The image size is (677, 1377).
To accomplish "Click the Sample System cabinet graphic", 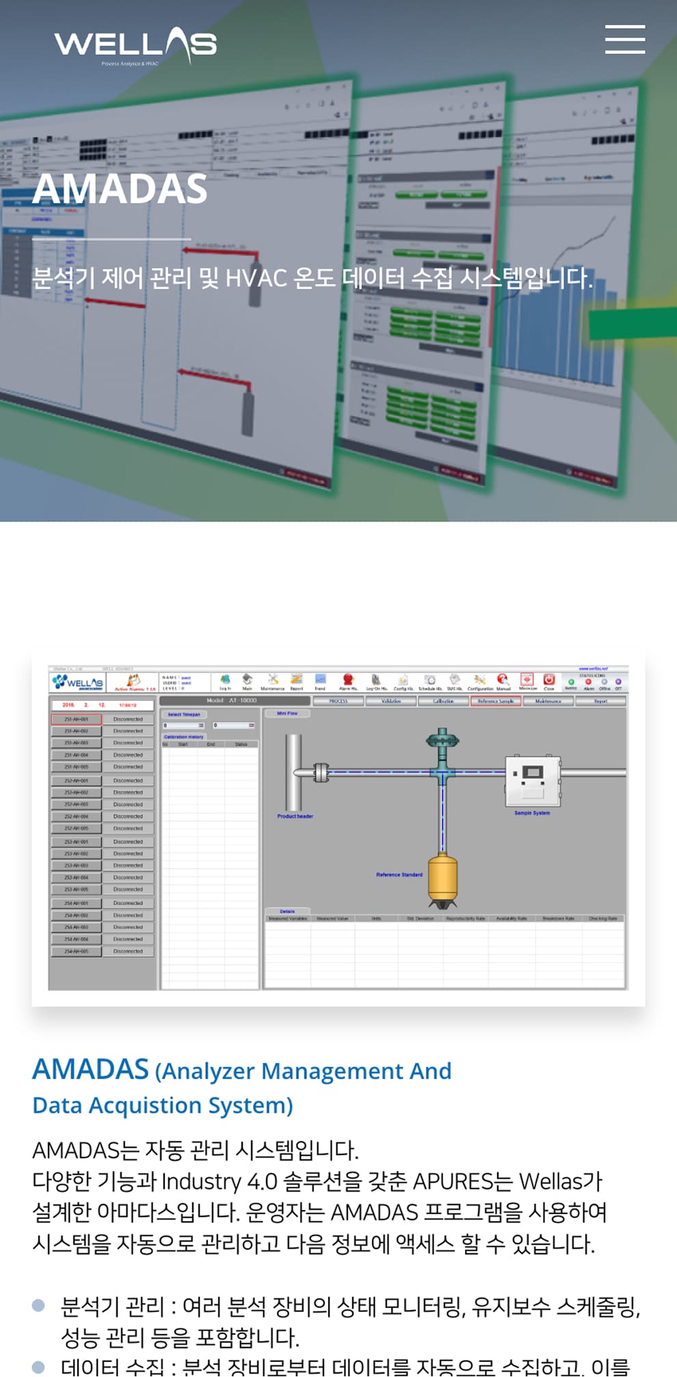I will click(533, 781).
